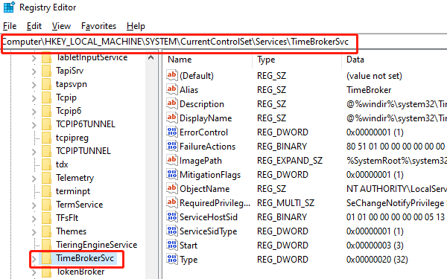Select the TimeBrokerSvc folder icon
This screenshot has width=447, height=279.
tap(46, 258)
